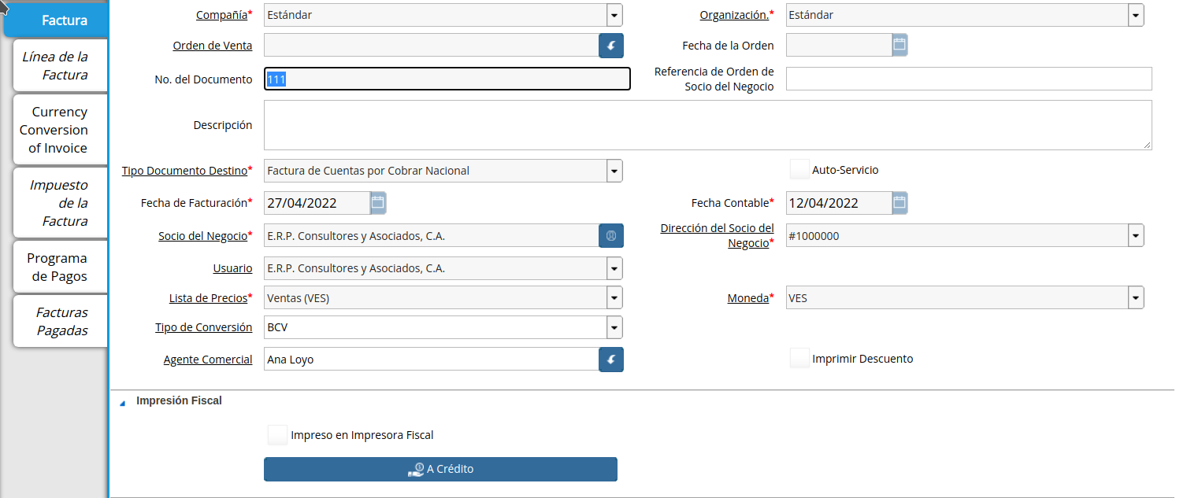This screenshot has height=498, width=1187.
Task: Click the Agente Comercial lookup icon
Action: pos(610,360)
